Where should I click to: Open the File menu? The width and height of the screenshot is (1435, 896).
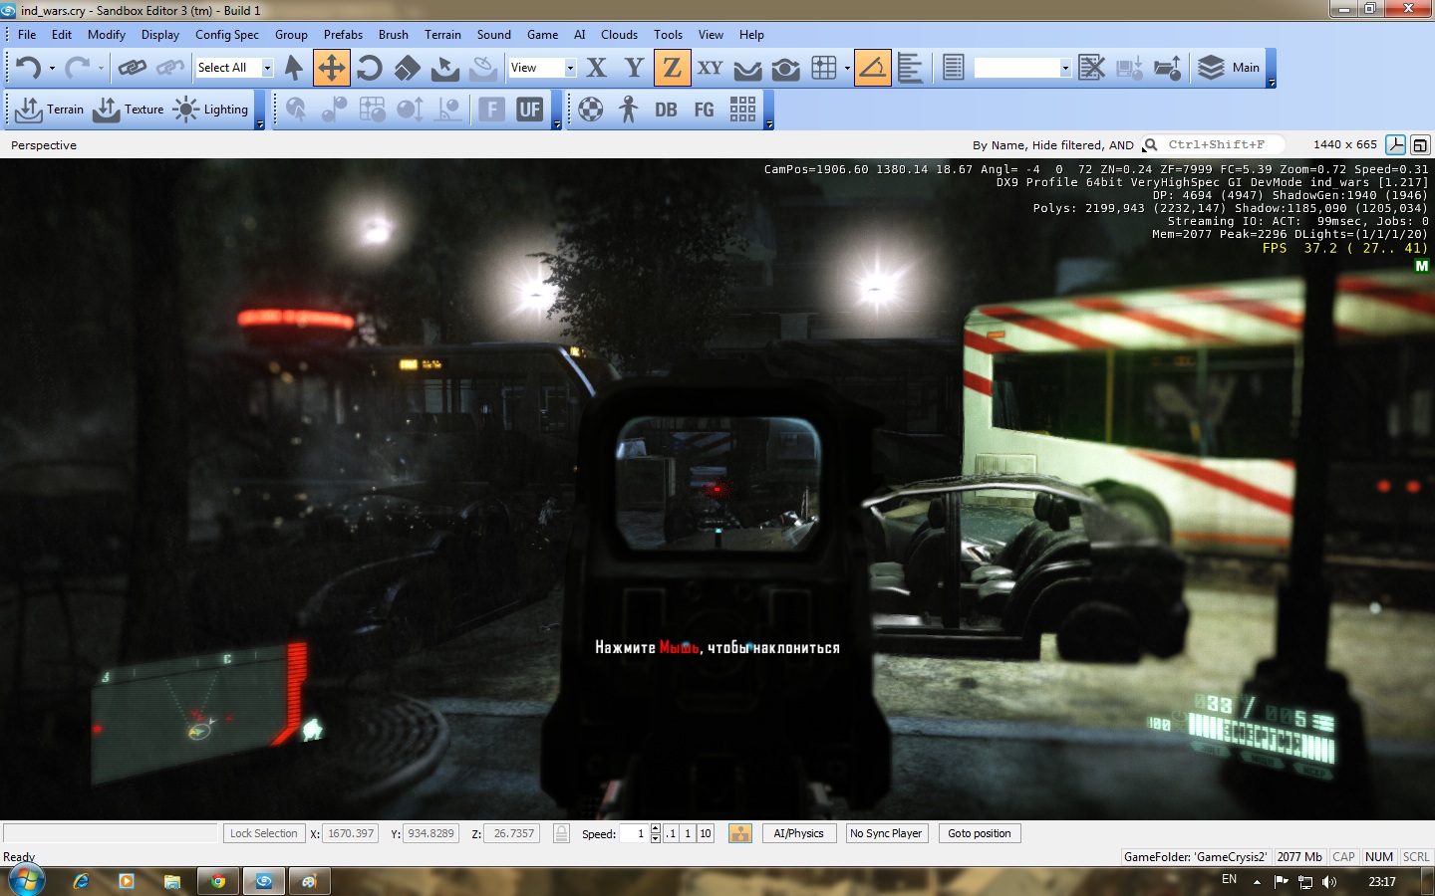point(27,34)
